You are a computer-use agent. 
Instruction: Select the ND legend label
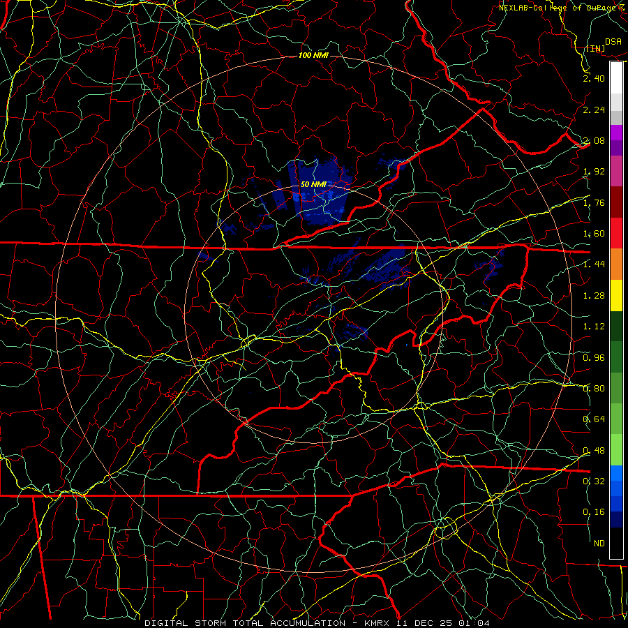click(599, 544)
